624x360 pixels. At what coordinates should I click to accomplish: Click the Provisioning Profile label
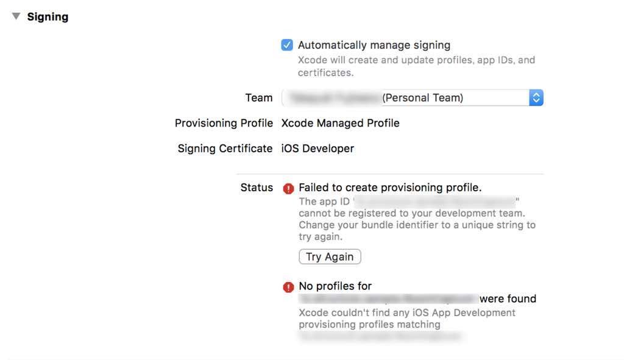[224, 123]
